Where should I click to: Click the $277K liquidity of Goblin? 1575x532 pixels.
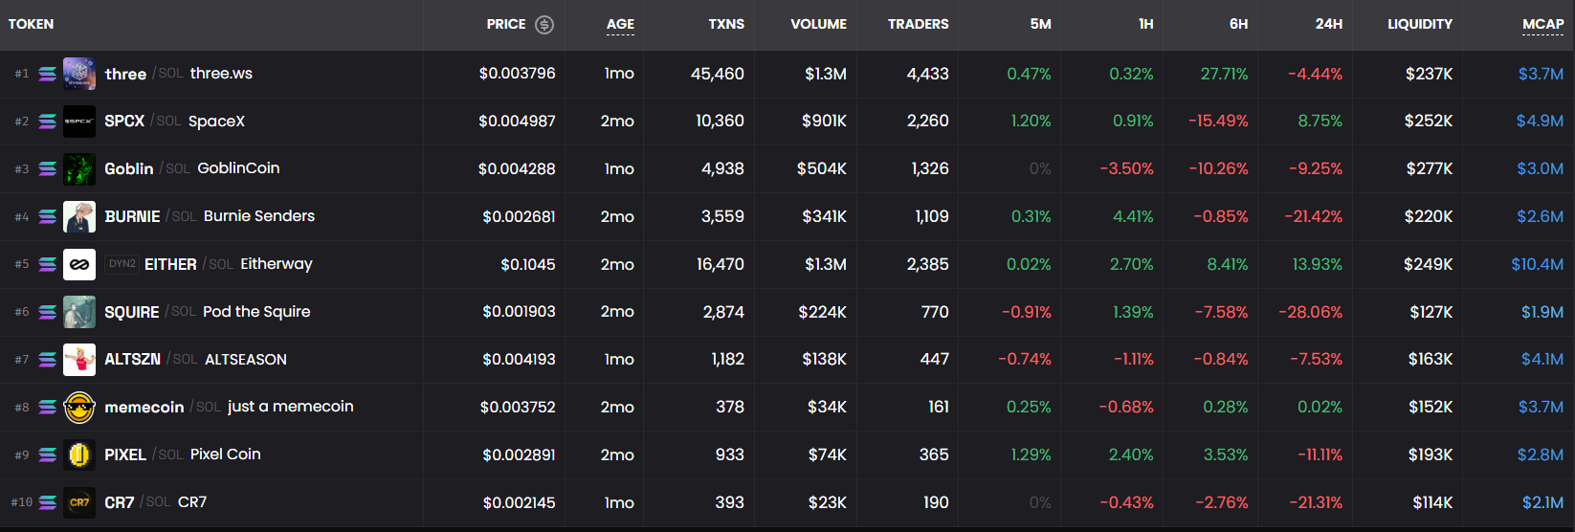click(x=1429, y=169)
